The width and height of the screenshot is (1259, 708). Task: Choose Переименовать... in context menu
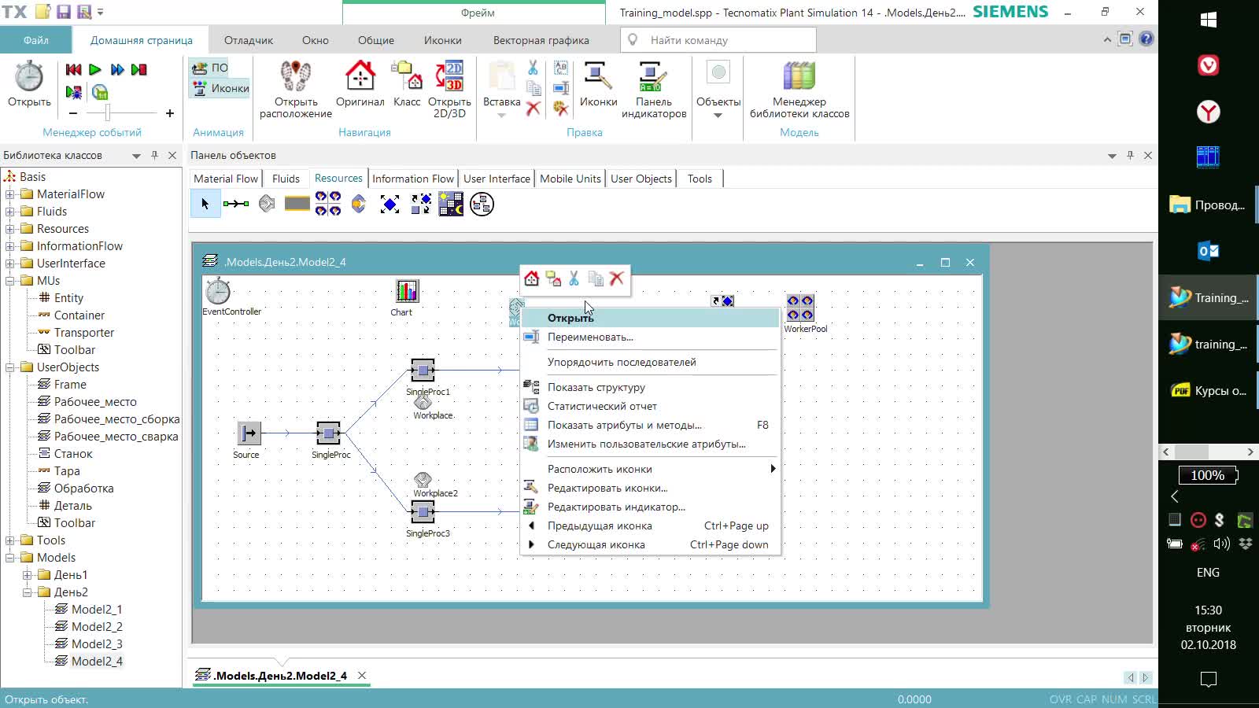point(651,337)
